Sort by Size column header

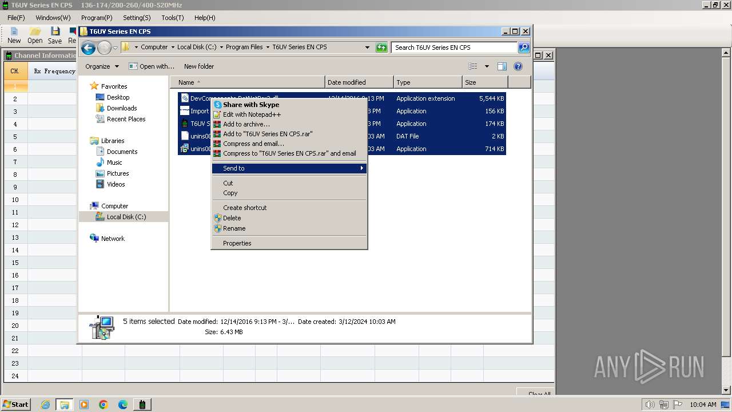pyautogui.click(x=485, y=82)
